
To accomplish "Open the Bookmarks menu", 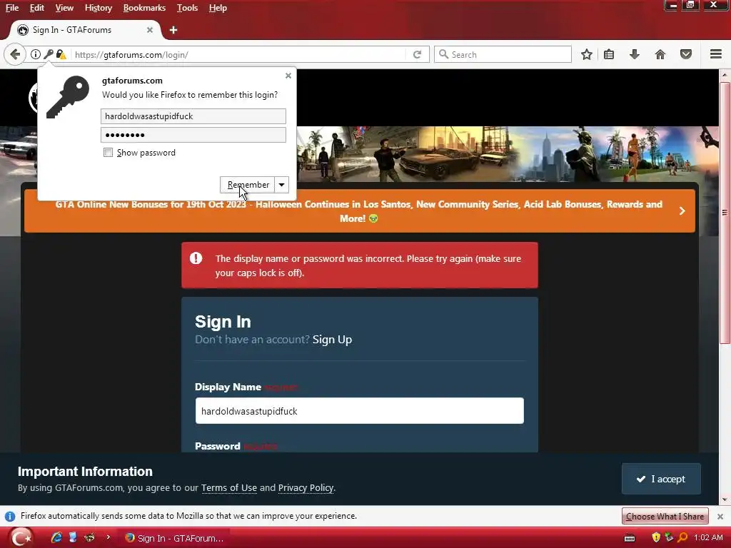I will (x=144, y=8).
